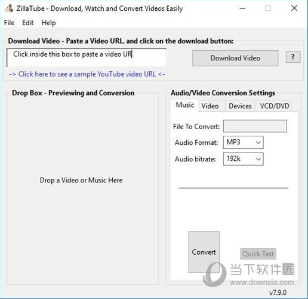Image resolution: width=308 pixels, height=299 pixels.
Task: Minimize the ZillaTube window
Action: 242,8
